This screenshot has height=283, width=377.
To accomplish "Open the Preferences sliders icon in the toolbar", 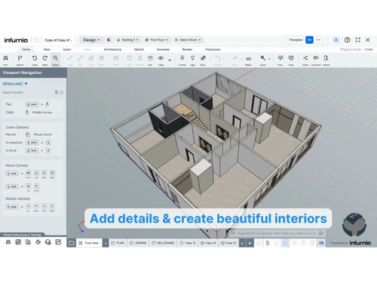I will (x=5, y=58).
